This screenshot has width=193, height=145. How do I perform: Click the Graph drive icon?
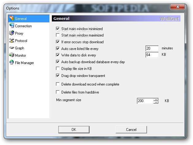click(12, 48)
